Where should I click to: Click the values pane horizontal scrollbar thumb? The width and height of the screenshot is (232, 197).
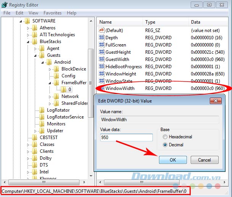click(142, 182)
